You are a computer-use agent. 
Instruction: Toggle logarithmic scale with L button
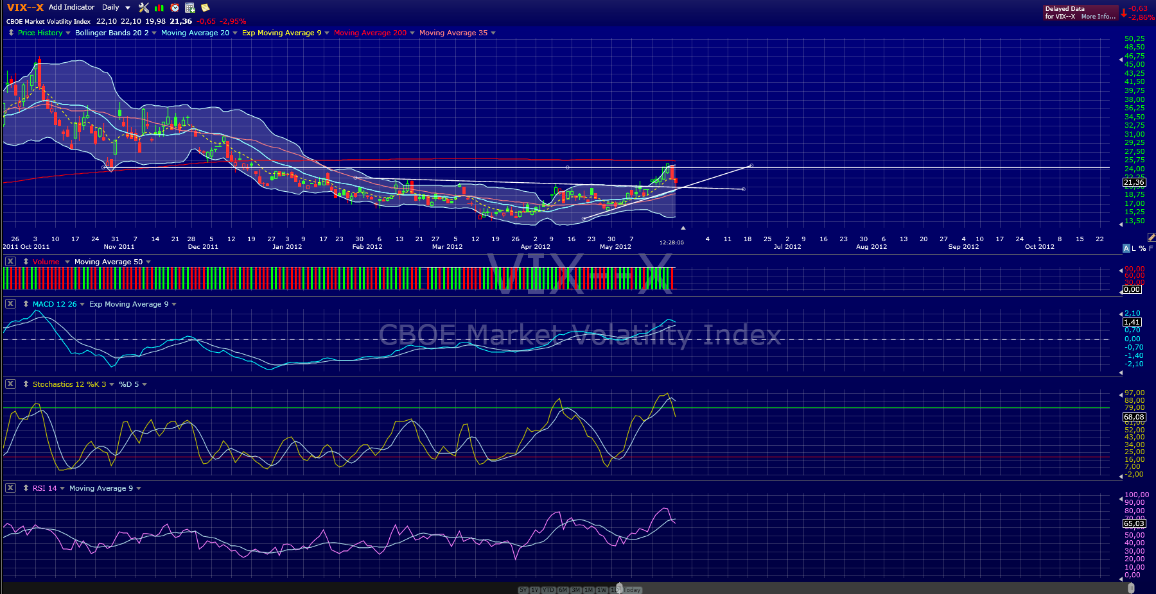[1134, 248]
